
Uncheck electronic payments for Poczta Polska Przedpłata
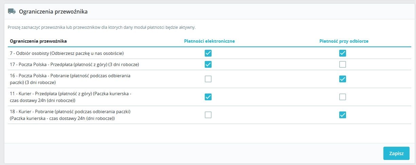tap(208, 64)
